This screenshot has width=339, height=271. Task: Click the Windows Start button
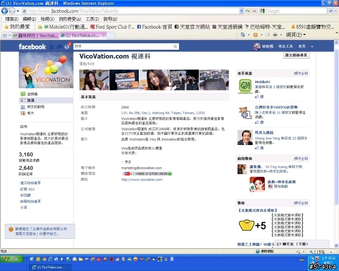coord(12,259)
